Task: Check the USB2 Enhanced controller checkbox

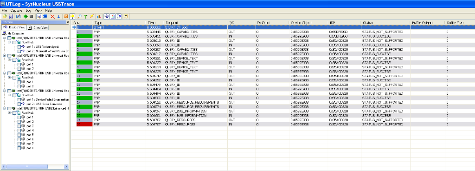Action: pos(9,108)
